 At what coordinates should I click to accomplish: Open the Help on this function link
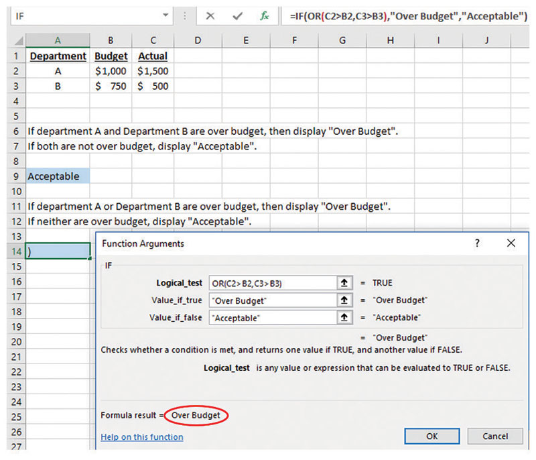coord(141,437)
